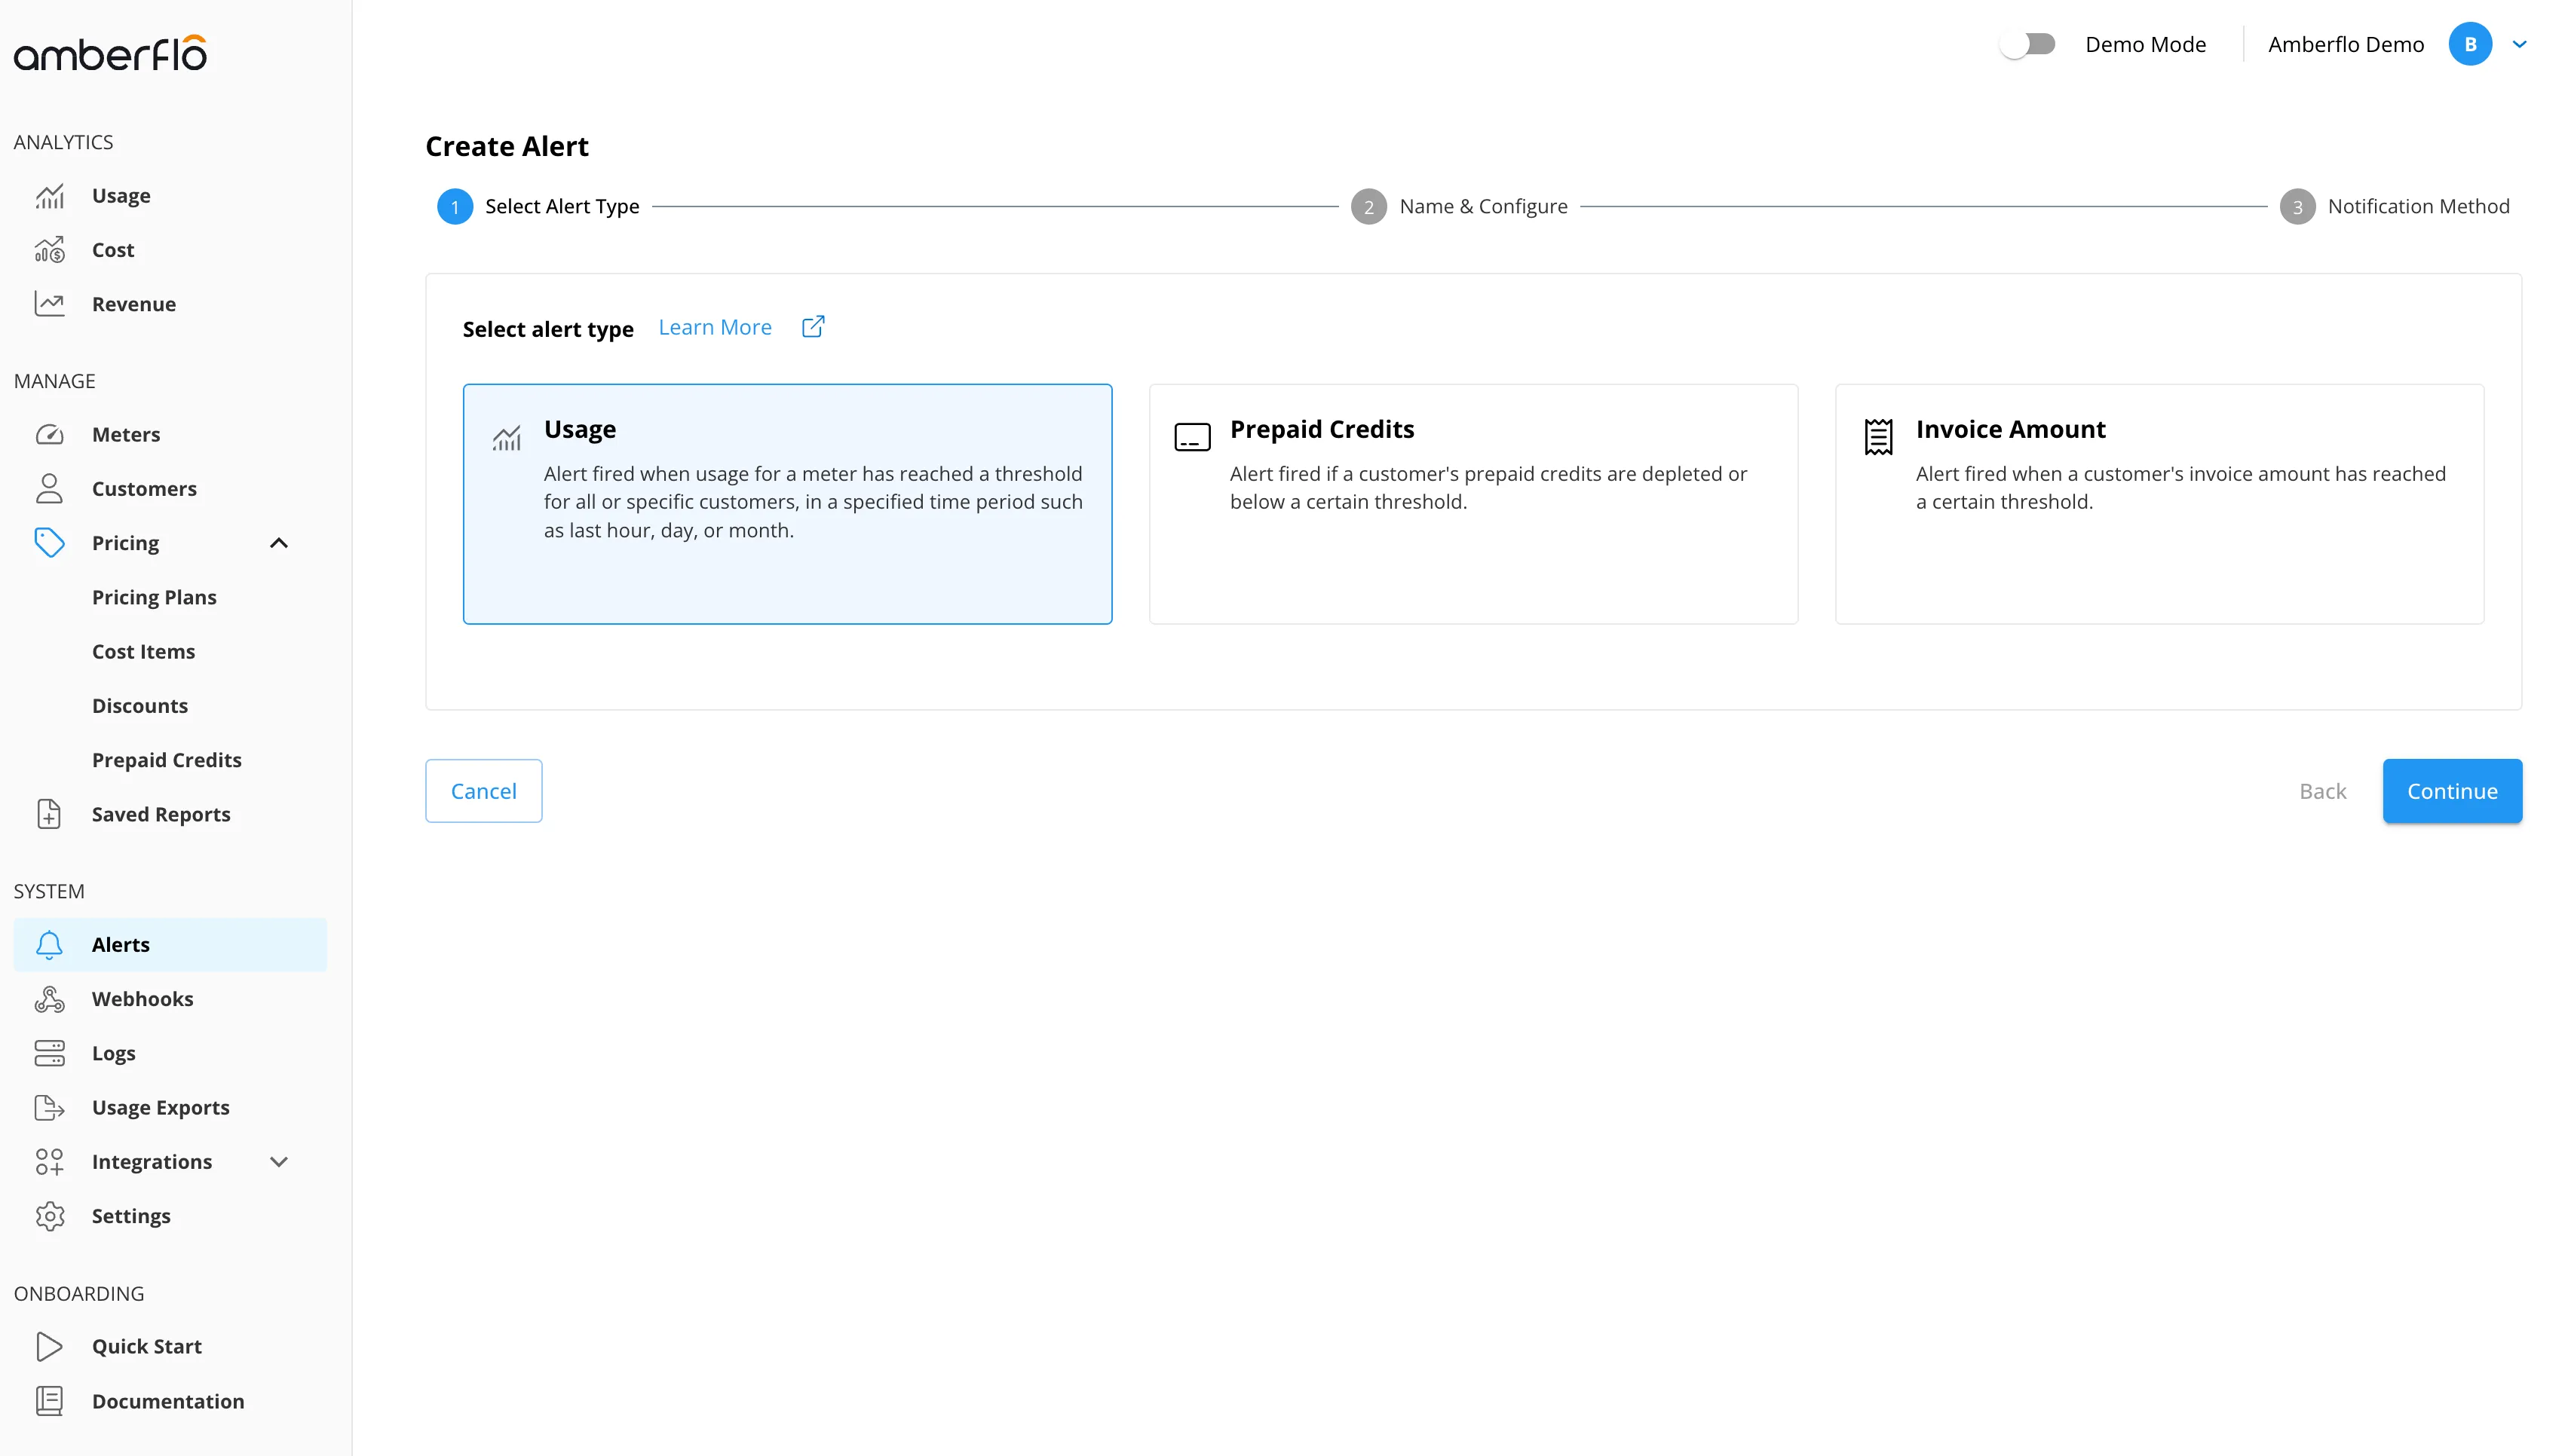Viewport: 2568px width, 1456px height.
Task: Click the Quick Start play icon
Action: [x=49, y=1347]
